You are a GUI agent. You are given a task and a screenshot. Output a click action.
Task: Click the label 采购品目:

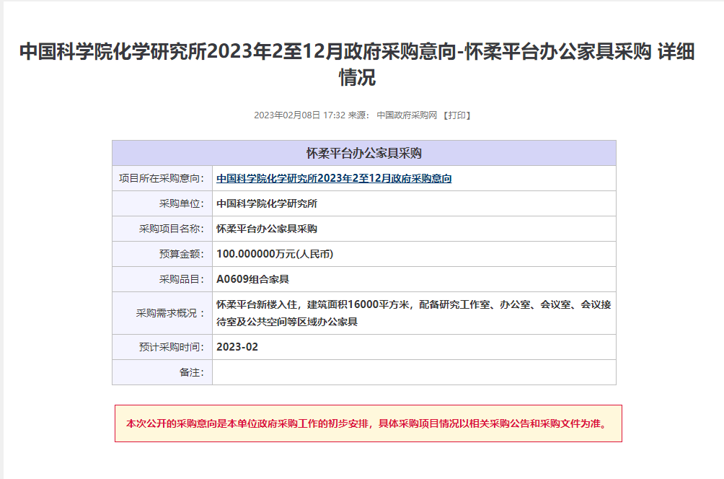(182, 279)
